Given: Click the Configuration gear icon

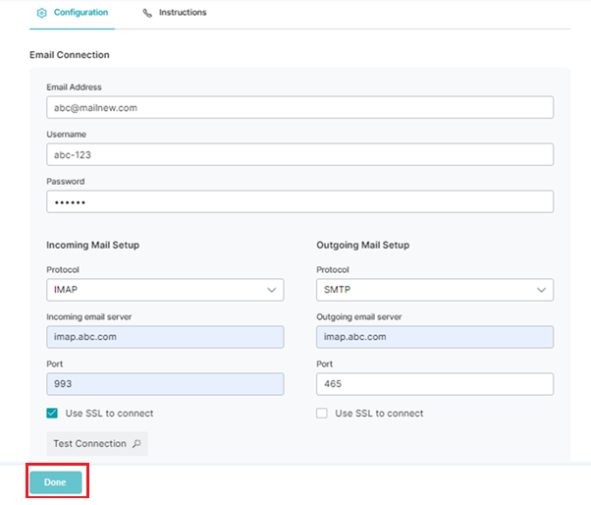Looking at the screenshot, I should [x=41, y=13].
